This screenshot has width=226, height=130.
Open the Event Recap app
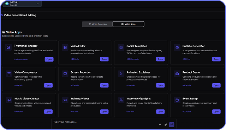(x=216, y=111)
